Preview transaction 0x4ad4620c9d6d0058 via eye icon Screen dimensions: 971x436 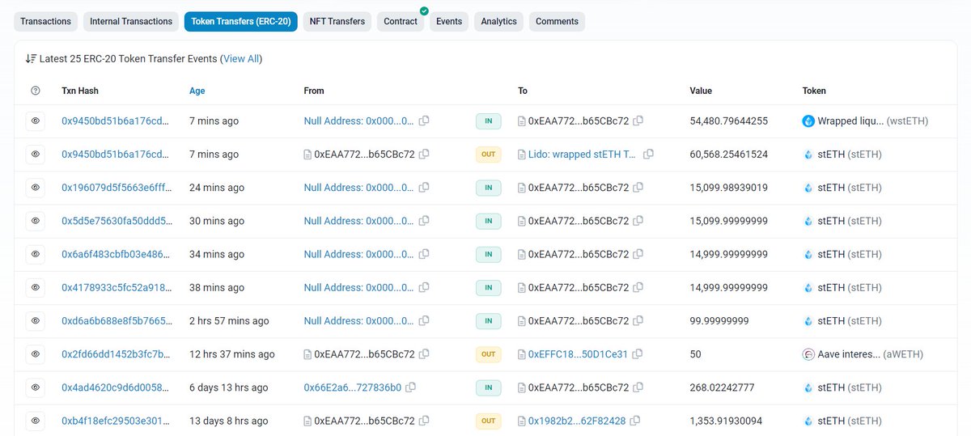pyautogui.click(x=36, y=387)
